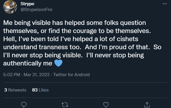Click the Mar 31, 2022 date
The image size is (171, 108).
(37, 75)
